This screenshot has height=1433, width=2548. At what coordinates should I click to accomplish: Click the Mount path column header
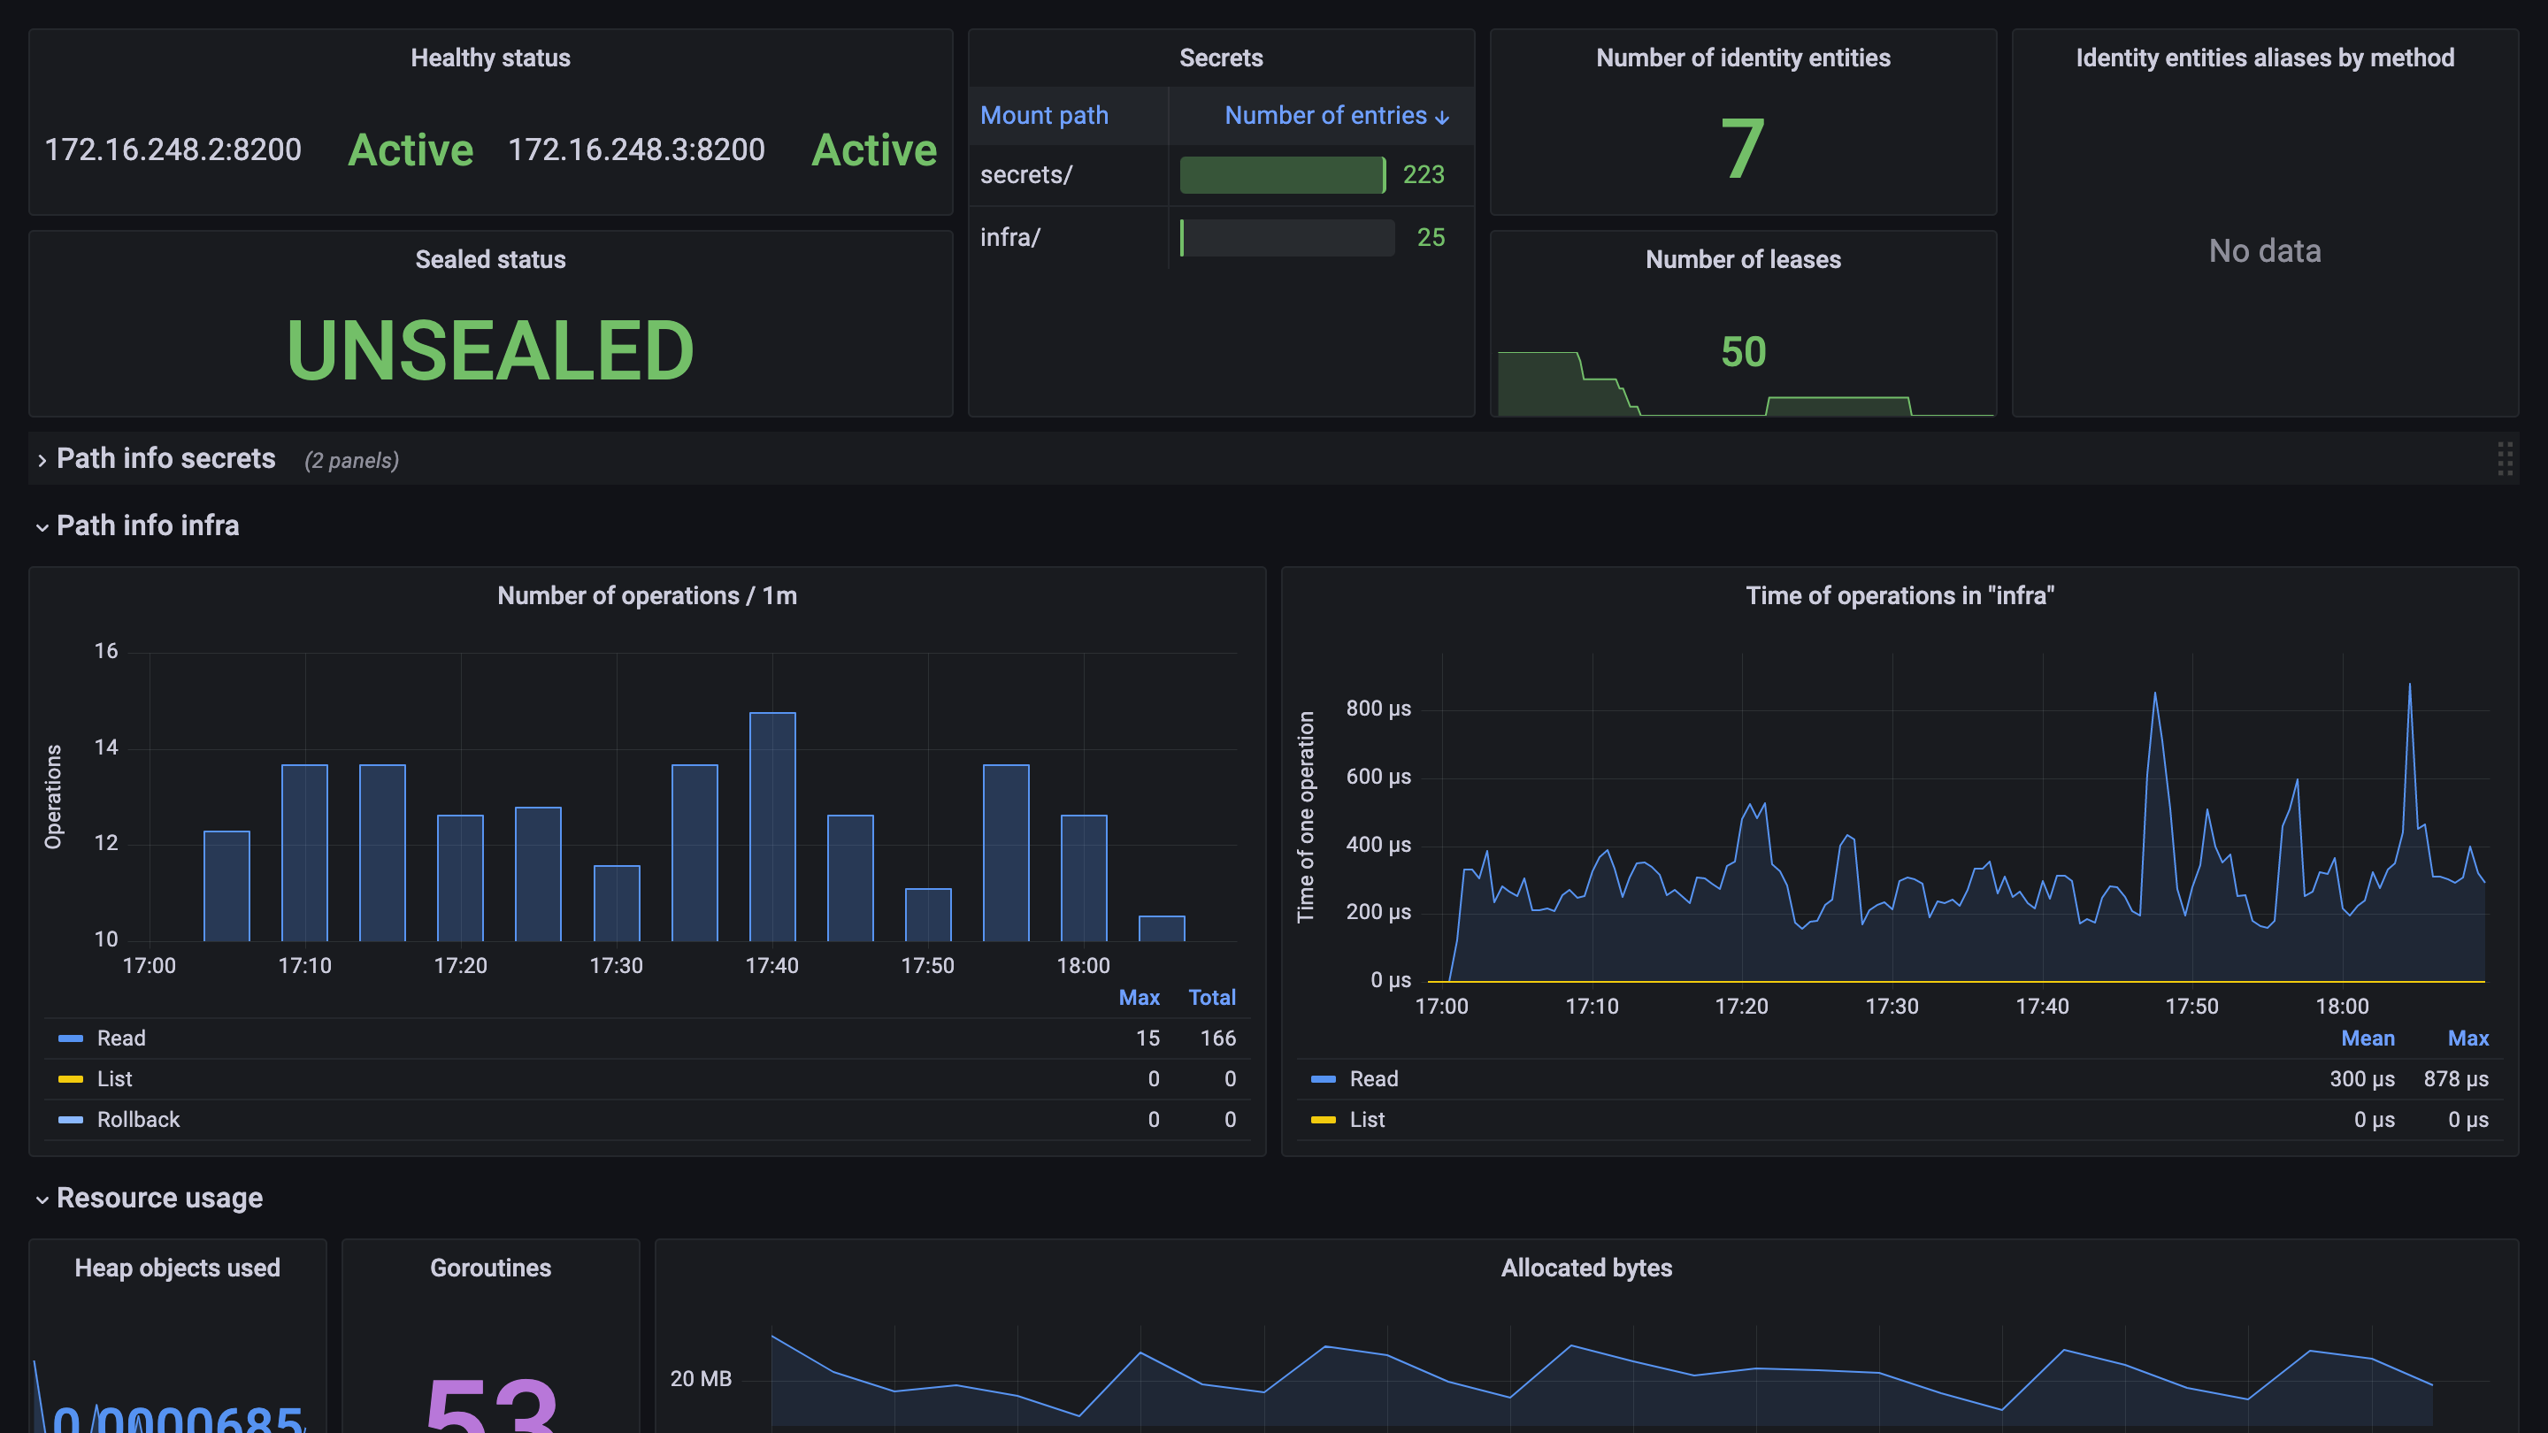[1044, 116]
